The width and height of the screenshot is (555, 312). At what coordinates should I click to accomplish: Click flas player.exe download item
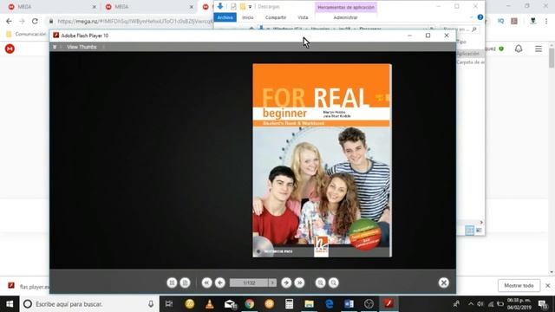coord(29,286)
